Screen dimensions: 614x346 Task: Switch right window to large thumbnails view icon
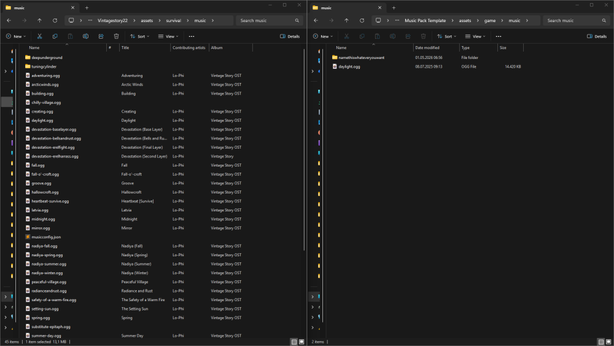[608, 342]
